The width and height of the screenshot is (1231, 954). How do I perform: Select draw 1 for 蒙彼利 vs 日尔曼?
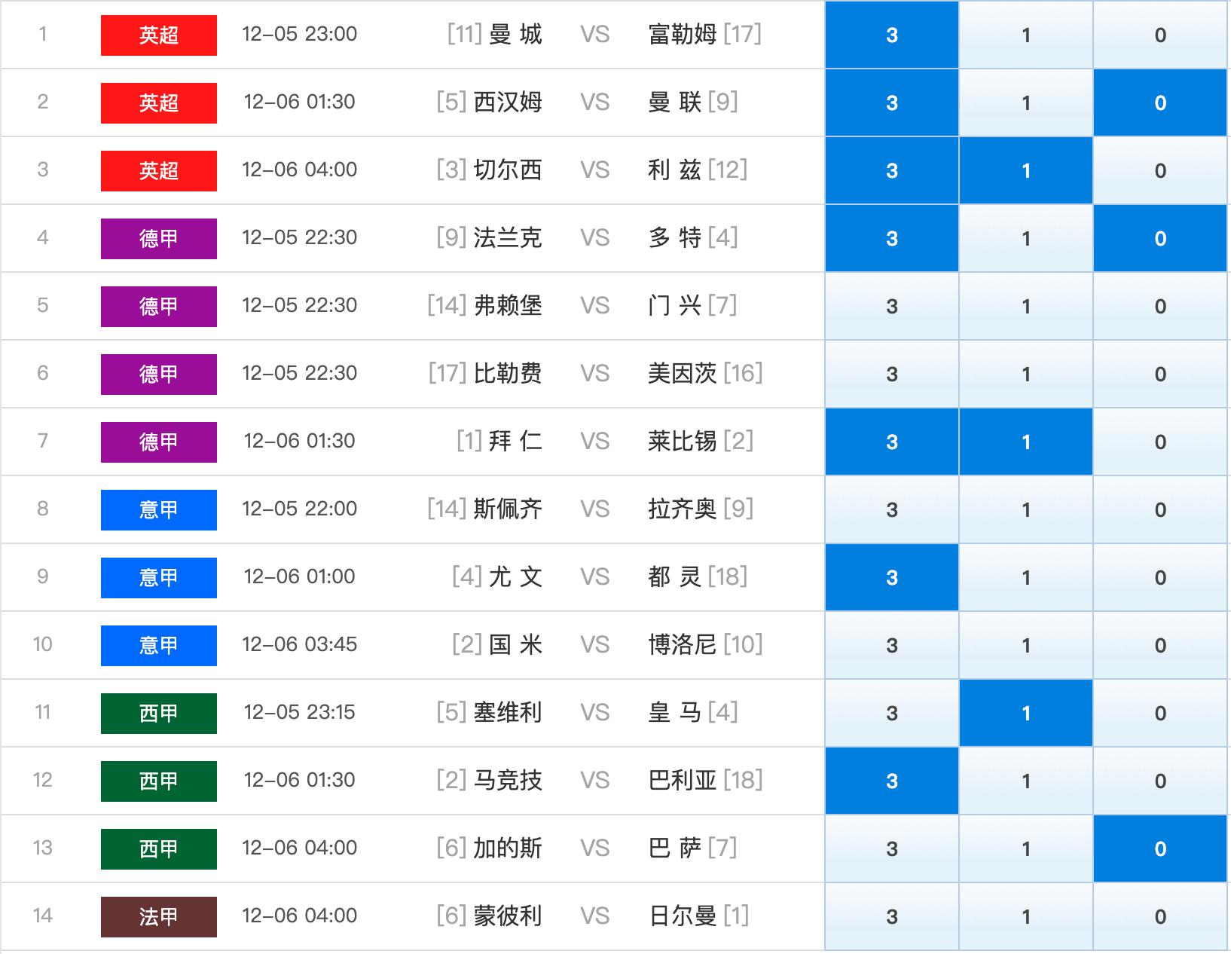tap(1026, 916)
